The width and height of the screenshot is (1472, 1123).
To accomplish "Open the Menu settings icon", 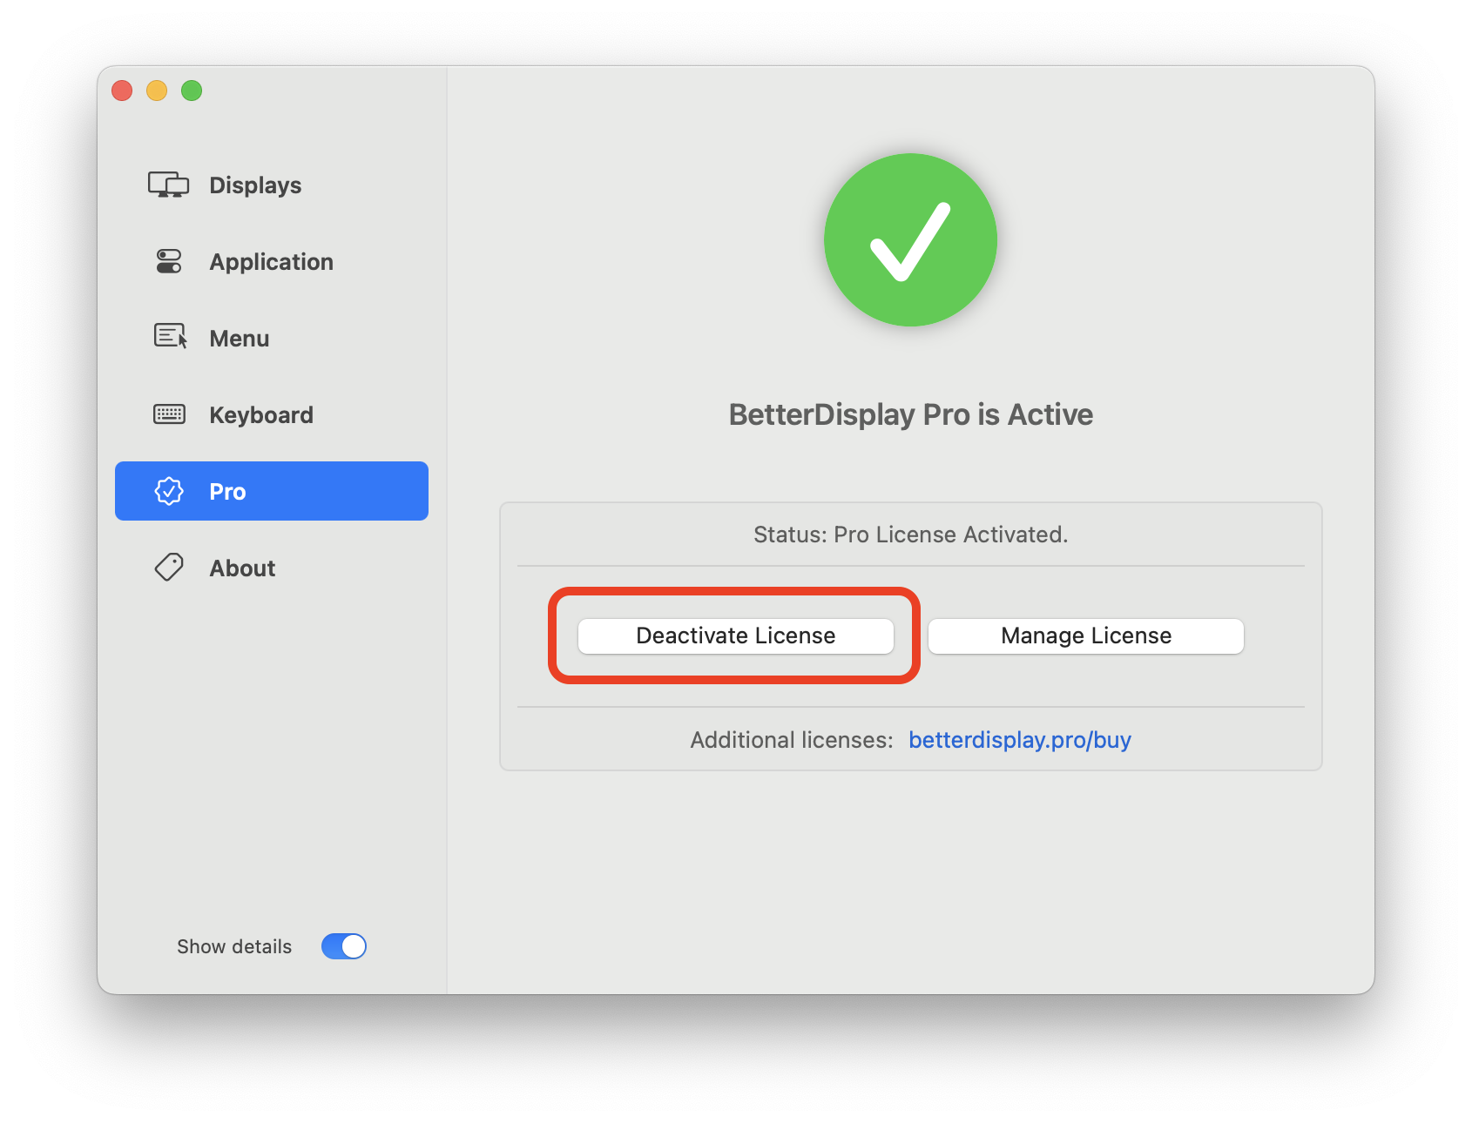I will [169, 338].
